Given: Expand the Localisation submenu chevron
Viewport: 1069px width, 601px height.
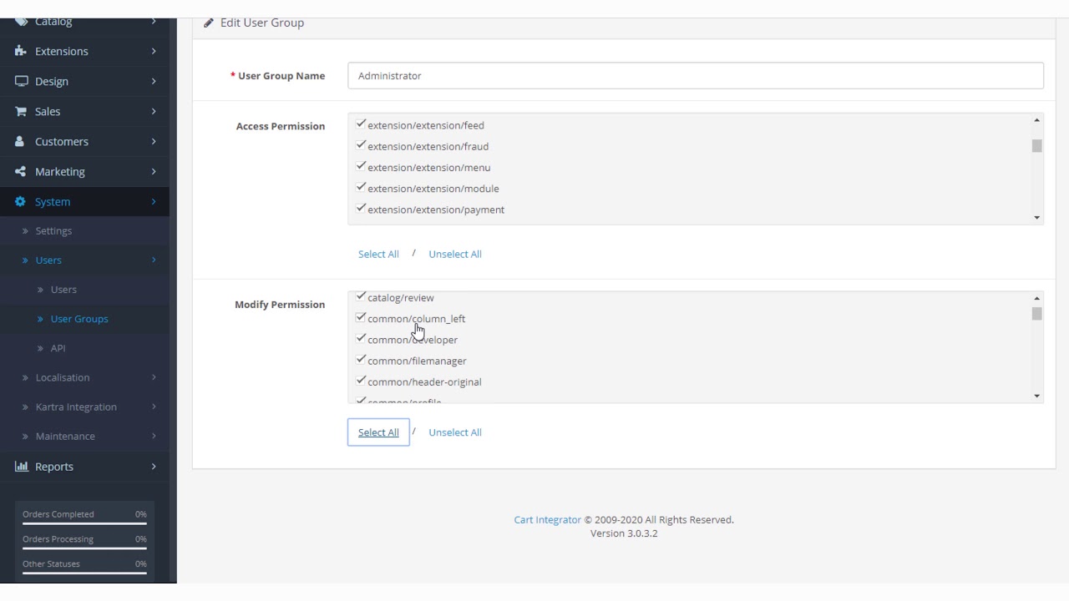Looking at the screenshot, I should tap(154, 377).
